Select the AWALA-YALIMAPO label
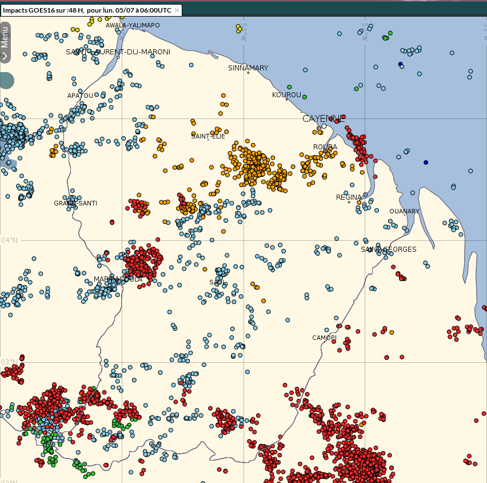 [x=133, y=25]
